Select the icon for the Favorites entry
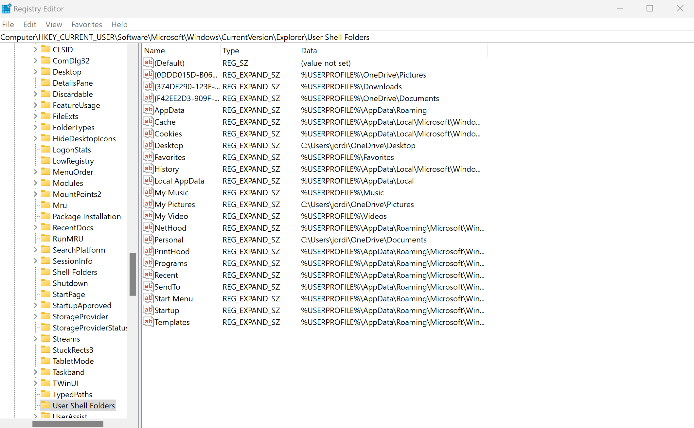694x428 pixels. coord(149,157)
